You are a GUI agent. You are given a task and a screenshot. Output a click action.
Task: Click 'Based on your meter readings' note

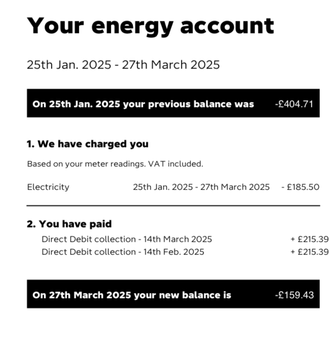pyautogui.click(x=115, y=164)
